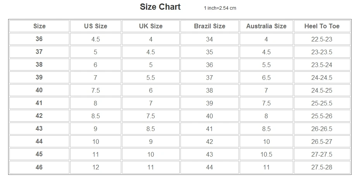The image size is (359, 183).
Task: Click the Size Chart title
Action: 160,7
